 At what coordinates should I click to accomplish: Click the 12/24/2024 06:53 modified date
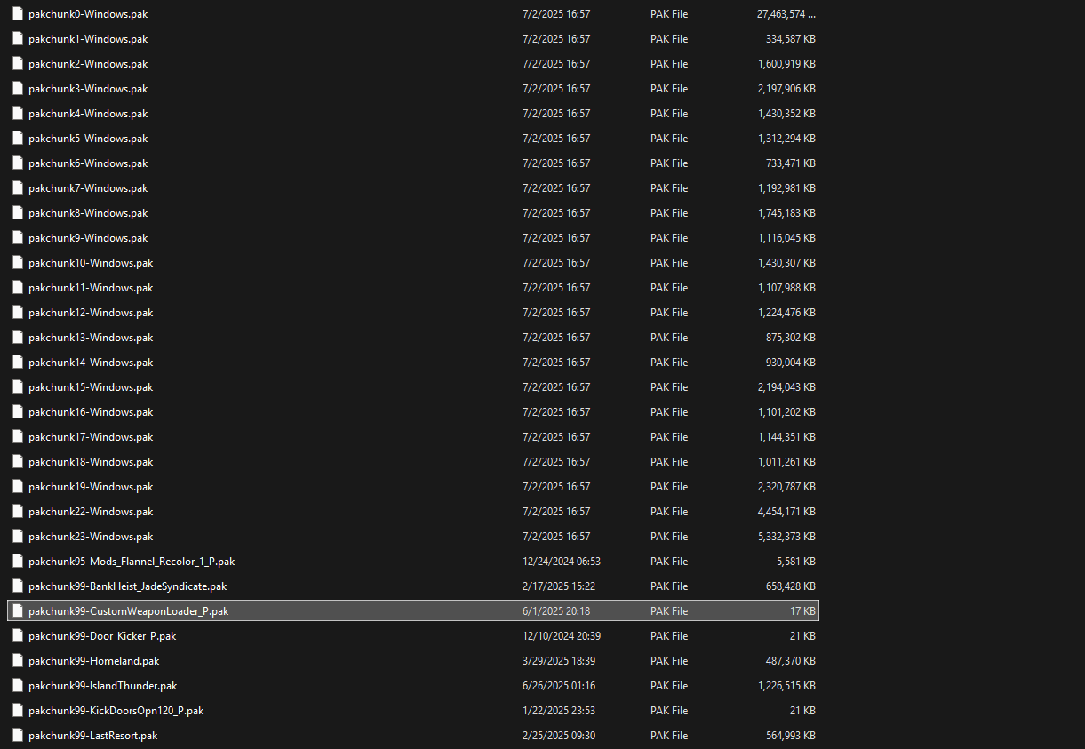[562, 562]
